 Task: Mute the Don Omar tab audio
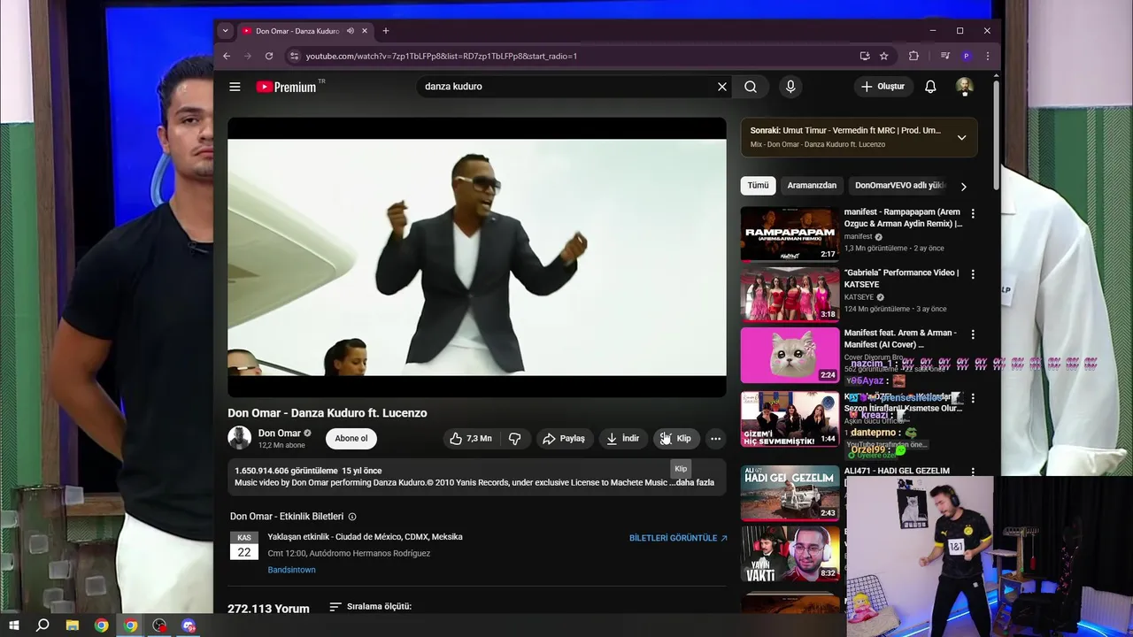click(351, 31)
